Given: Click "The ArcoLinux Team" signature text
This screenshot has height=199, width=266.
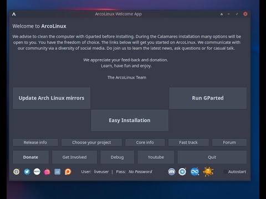Looking at the screenshot, I should (x=127, y=77).
